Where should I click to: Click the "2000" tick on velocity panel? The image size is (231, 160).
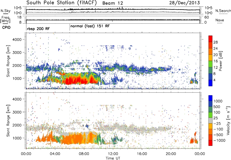point(17,125)
